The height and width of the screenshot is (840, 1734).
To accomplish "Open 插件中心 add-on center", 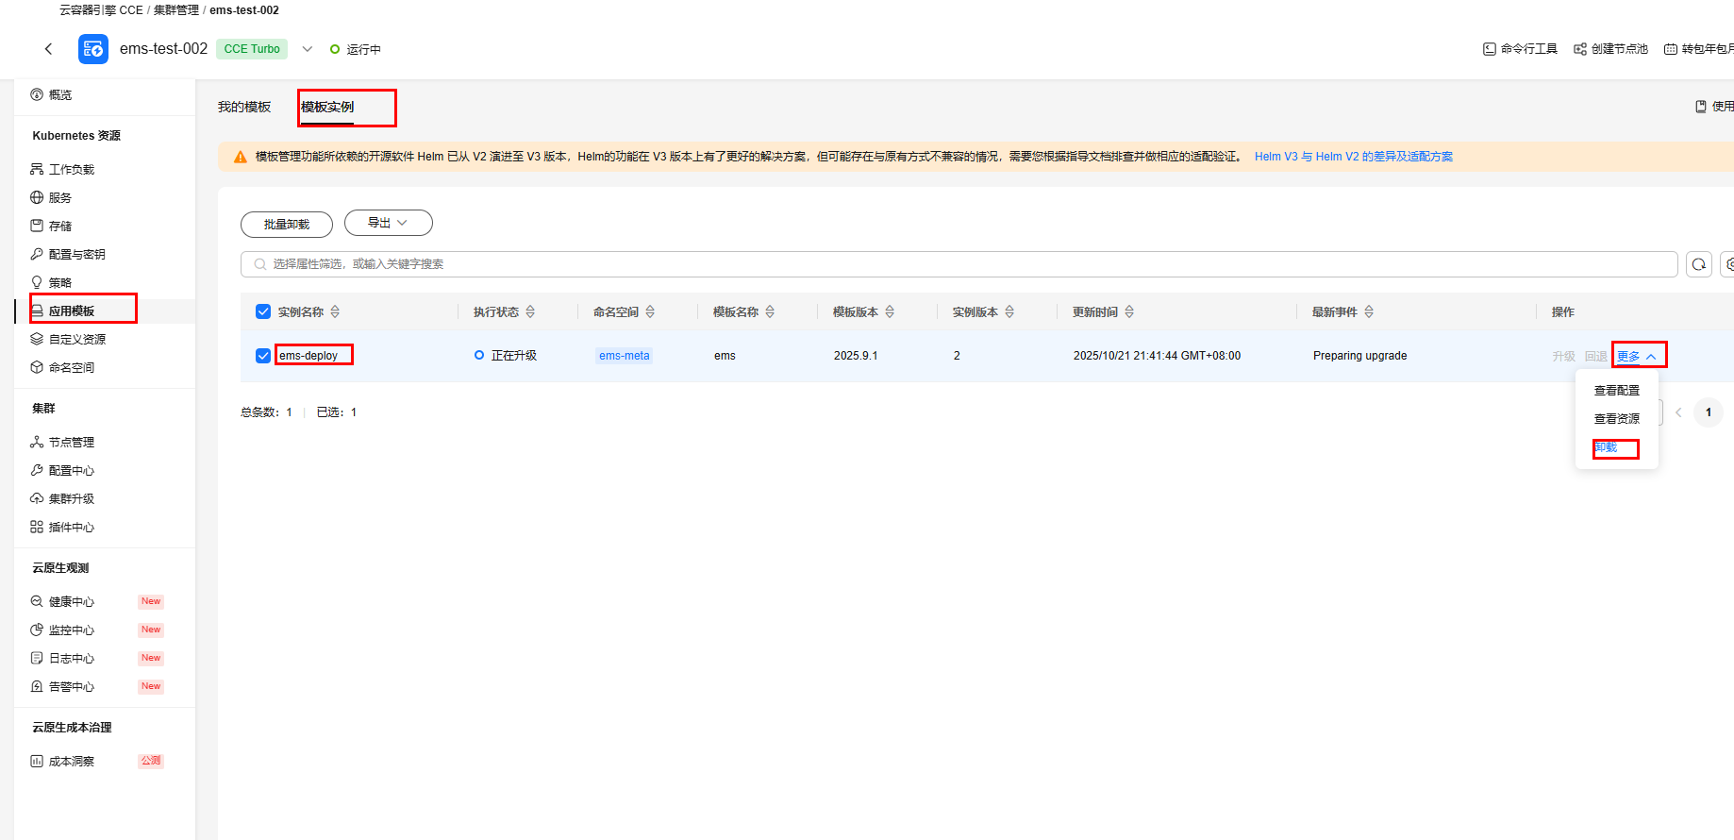I will (62, 527).
